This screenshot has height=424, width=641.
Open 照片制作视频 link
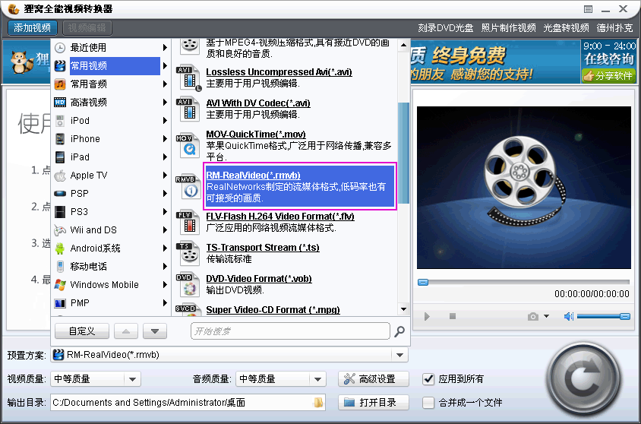(x=509, y=28)
